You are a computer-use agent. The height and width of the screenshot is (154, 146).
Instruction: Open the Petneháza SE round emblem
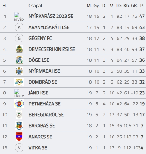click(19, 104)
